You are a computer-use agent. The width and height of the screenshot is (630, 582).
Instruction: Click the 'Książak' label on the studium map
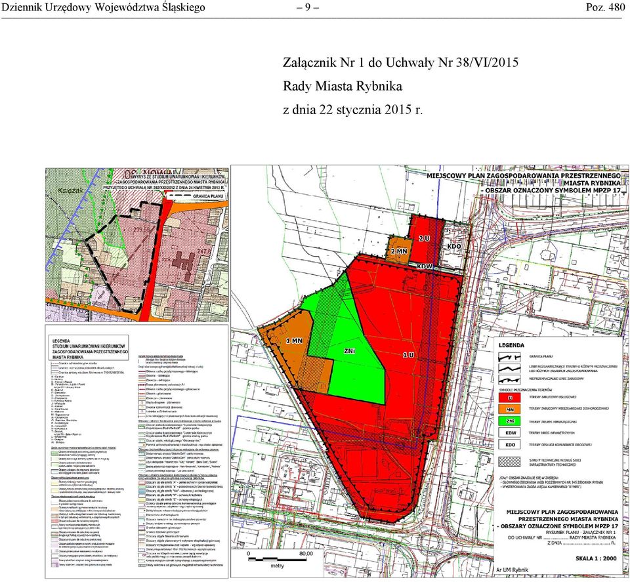click(71, 190)
